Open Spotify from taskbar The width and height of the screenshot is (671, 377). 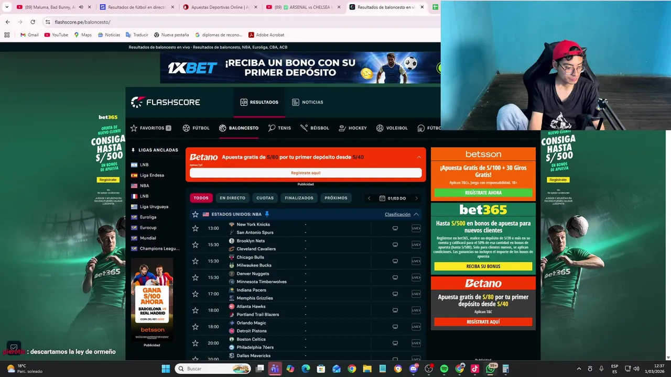pyautogui.click(x=444, y=369)
